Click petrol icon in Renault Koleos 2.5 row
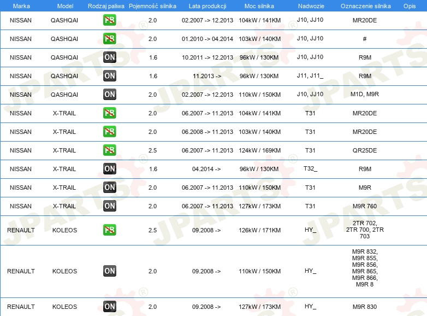Viewport: 427px width, 316px height. 109,230
